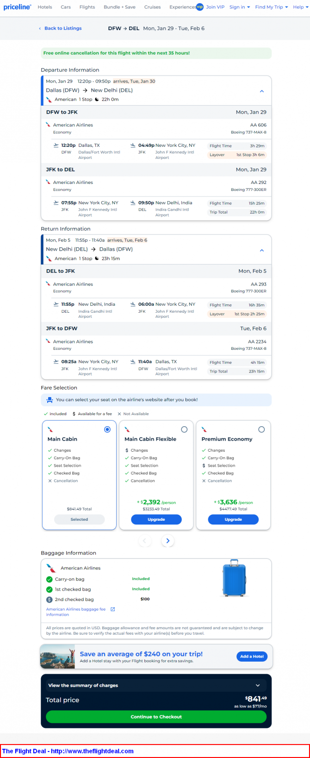This screenshot has width=310, height=758.
Task: Show previous fare options arrow
Action: 145,541
